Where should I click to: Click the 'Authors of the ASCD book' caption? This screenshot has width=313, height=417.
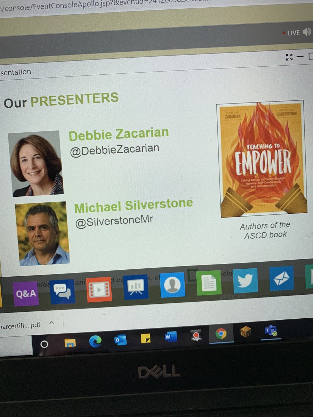(x=265, y=230)
